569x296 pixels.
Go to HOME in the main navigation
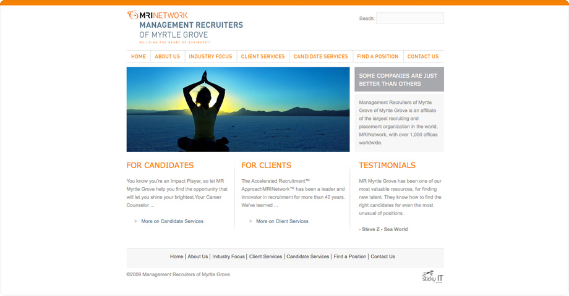139,57
